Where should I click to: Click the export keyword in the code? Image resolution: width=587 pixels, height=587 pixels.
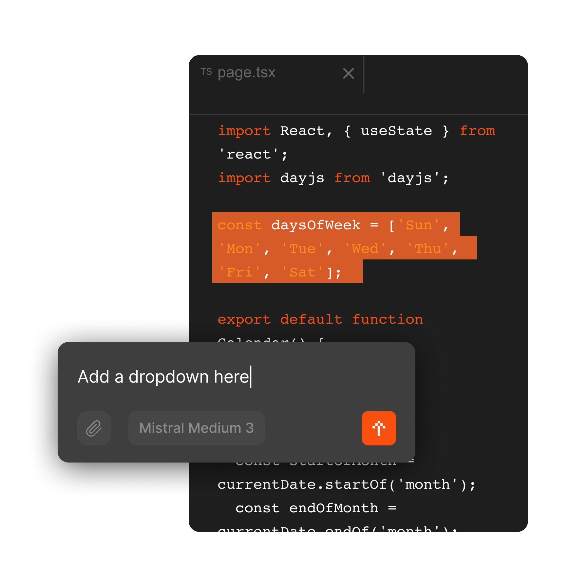244,319
